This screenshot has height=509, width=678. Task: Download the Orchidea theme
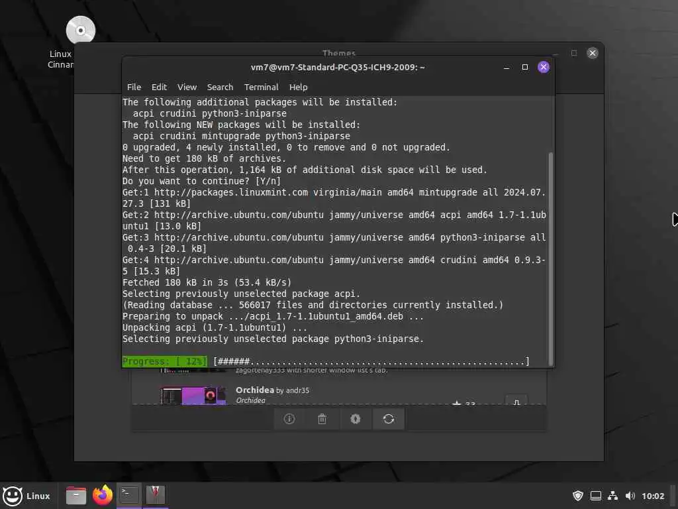pos(516,401)
